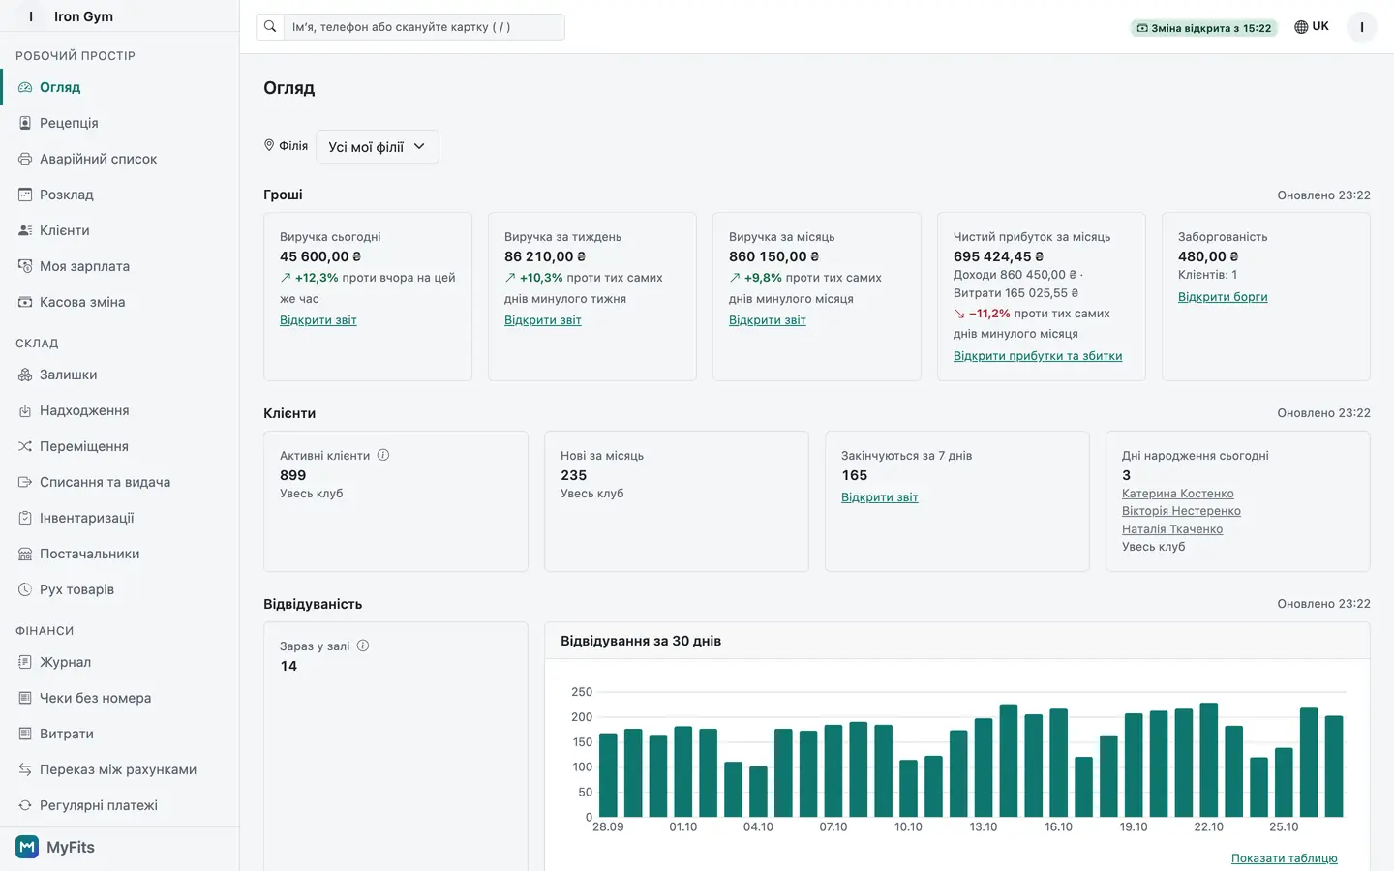Open Переказ між рахунками
The image size is (1394, 871).
[119, 769]
